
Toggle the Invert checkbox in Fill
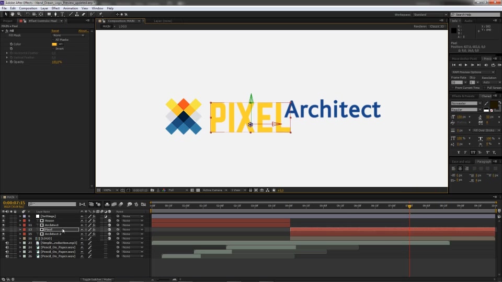tap(53, 49)
